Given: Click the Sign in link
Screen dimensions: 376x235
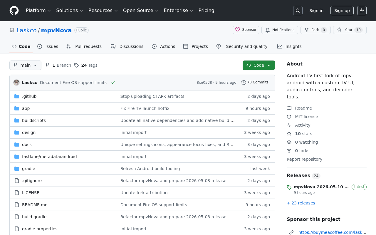Looking at the screenshot, I should 316,11.
